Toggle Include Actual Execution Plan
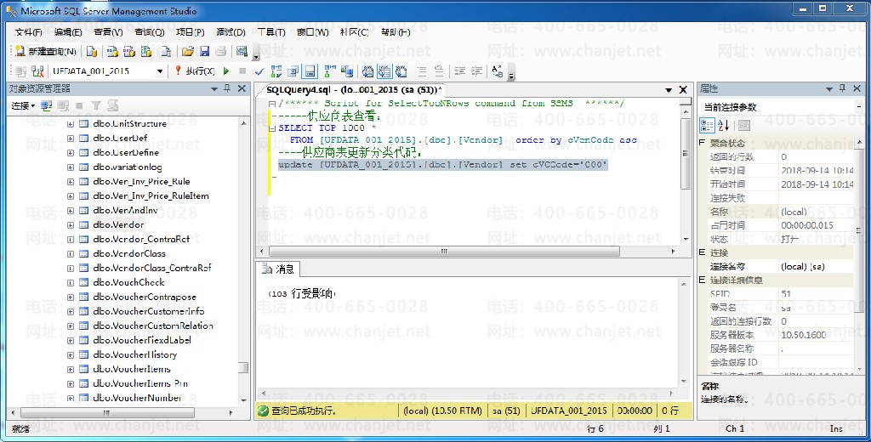Screen dimensions: 871x442 [330, 71]
